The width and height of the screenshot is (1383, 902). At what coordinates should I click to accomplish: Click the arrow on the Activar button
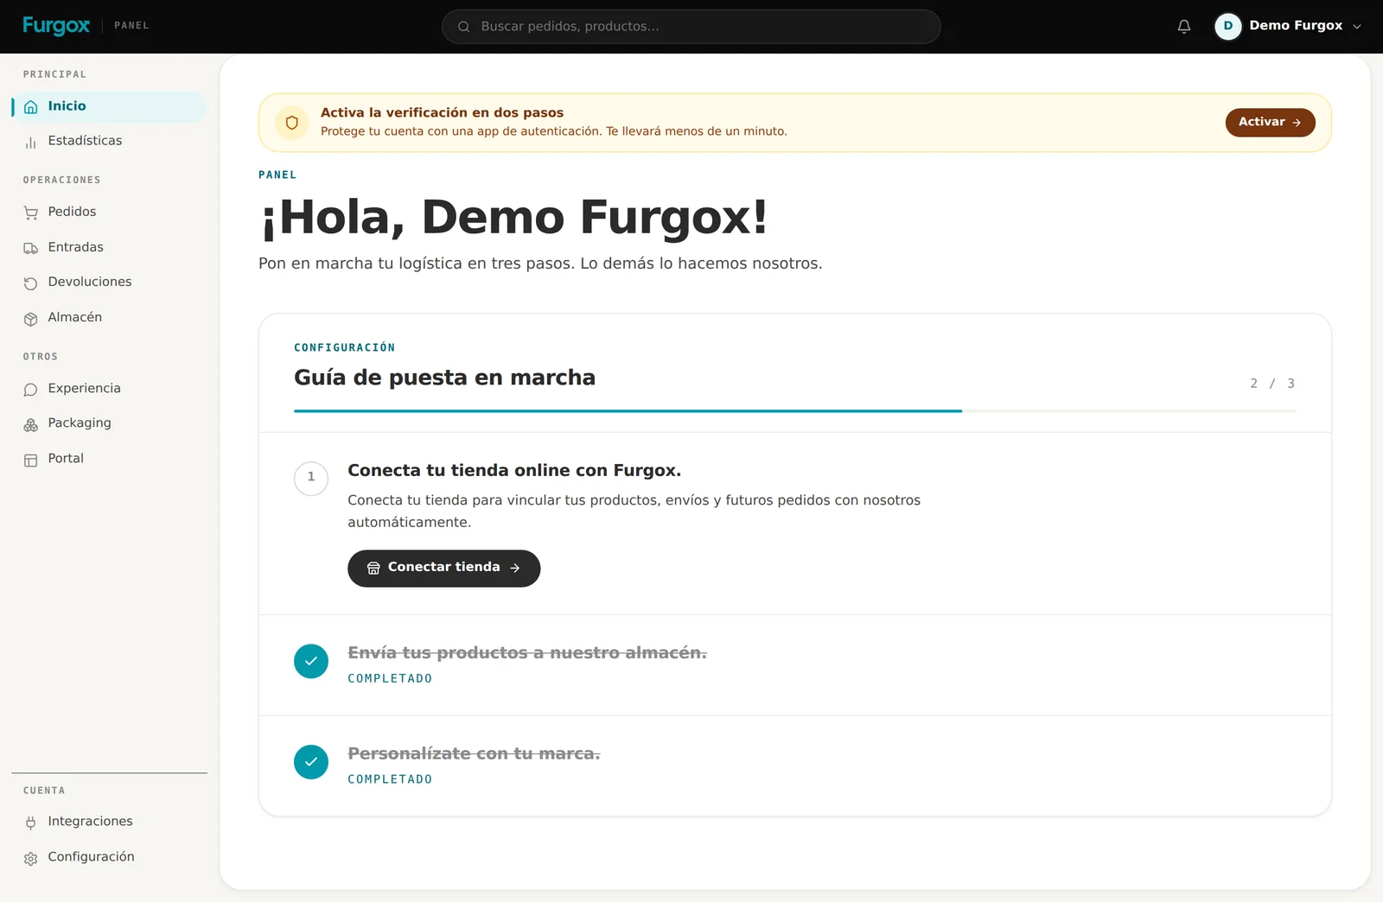pos(1297,123)
